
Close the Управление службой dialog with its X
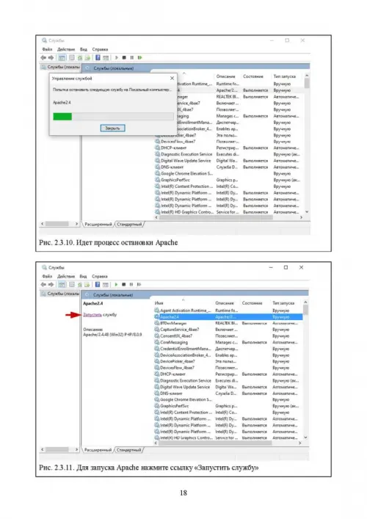tap(172, 79)
